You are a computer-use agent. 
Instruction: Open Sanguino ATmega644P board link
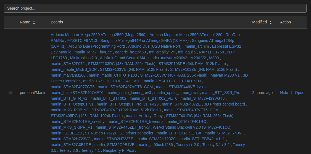(x=144, y=40)
